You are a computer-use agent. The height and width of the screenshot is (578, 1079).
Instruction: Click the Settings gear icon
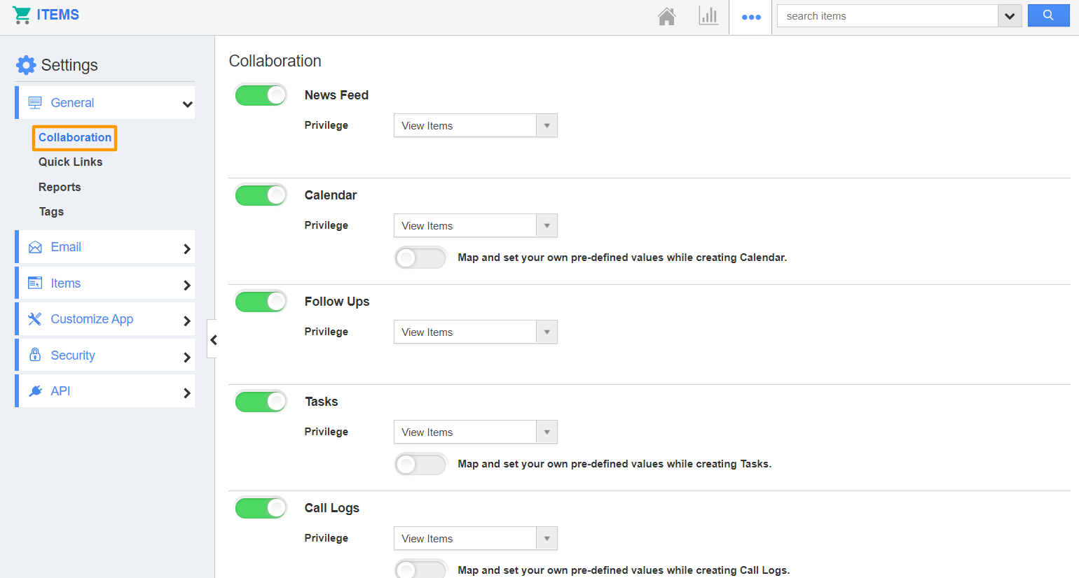[x=26, y=65]
